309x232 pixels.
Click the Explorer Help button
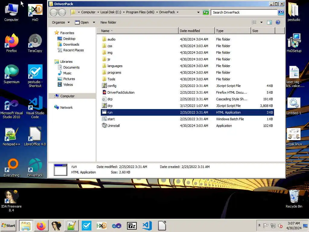pyautogui.click(x=278, y=22)
